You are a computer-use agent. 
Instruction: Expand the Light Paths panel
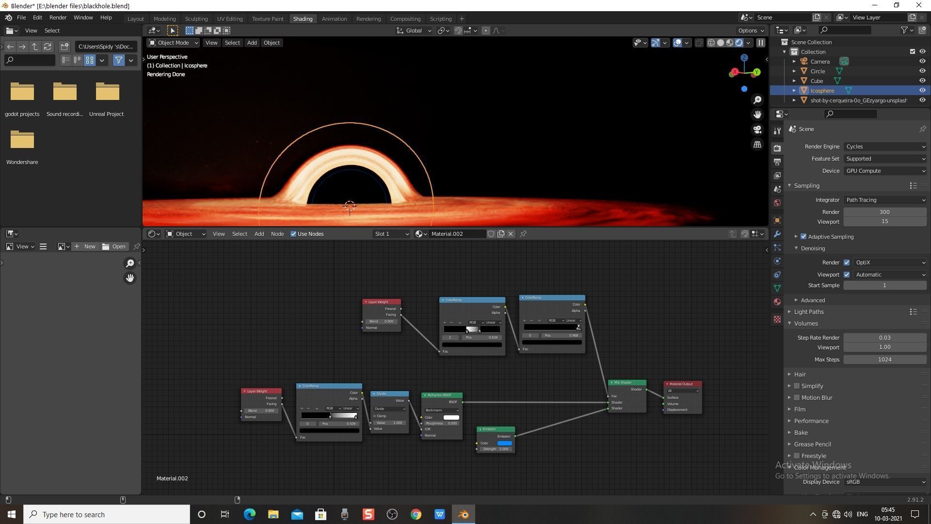click(808, 312)
